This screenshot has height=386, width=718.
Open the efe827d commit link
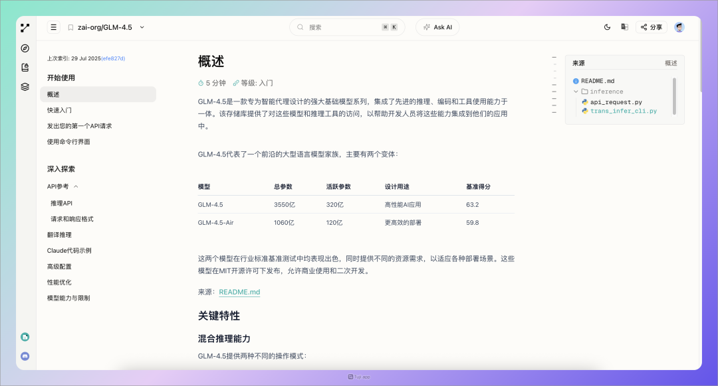113,58
